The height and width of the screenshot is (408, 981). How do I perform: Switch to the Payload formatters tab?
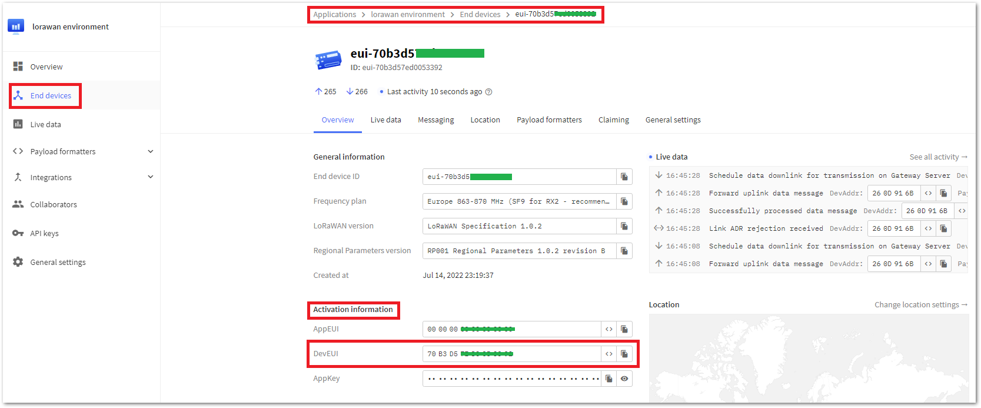549,120
